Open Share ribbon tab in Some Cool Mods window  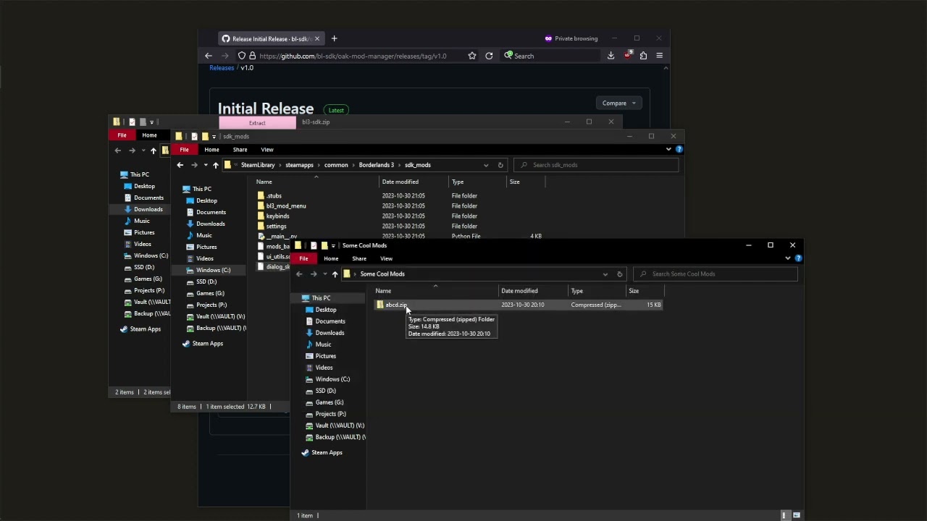point(359,258)
